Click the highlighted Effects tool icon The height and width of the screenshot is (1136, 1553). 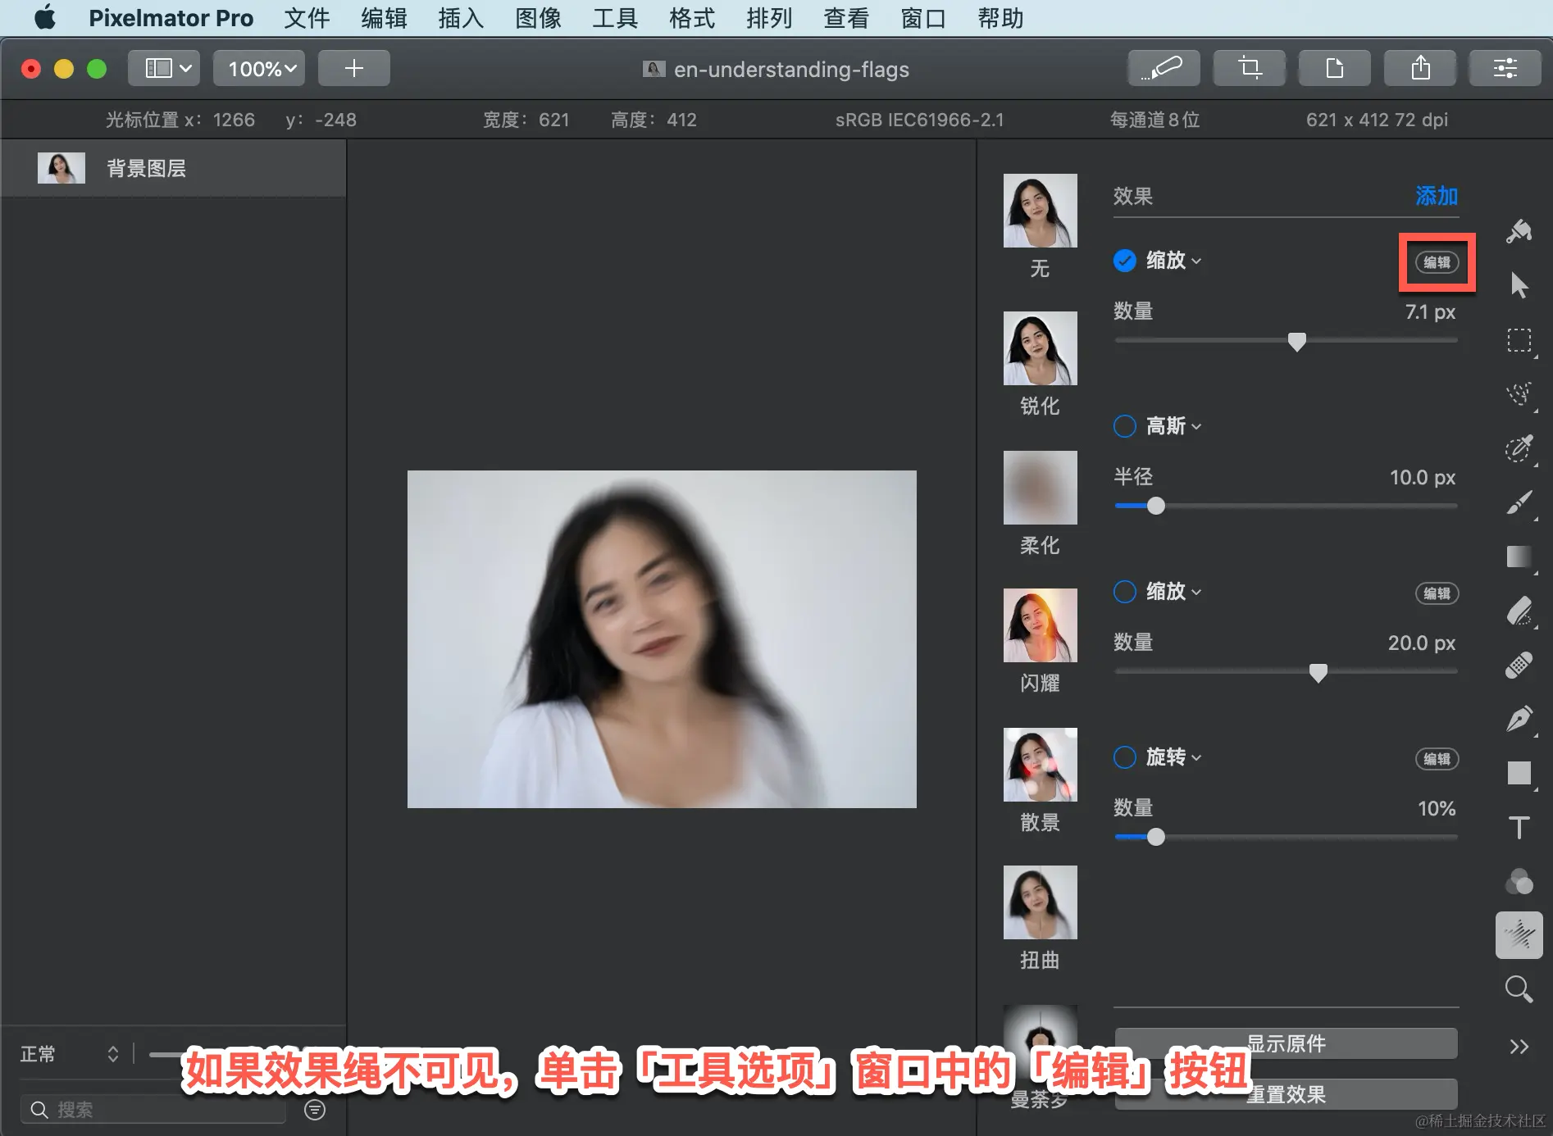(1519, 935)
